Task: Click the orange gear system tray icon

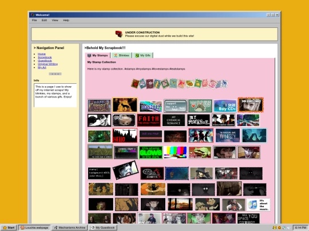Action: [279, 228]
